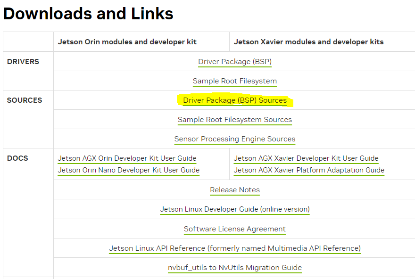This screenshot has width=415, height=279.
Task: Open the Sample Root Filesystem link
Action: pos(235,81)
